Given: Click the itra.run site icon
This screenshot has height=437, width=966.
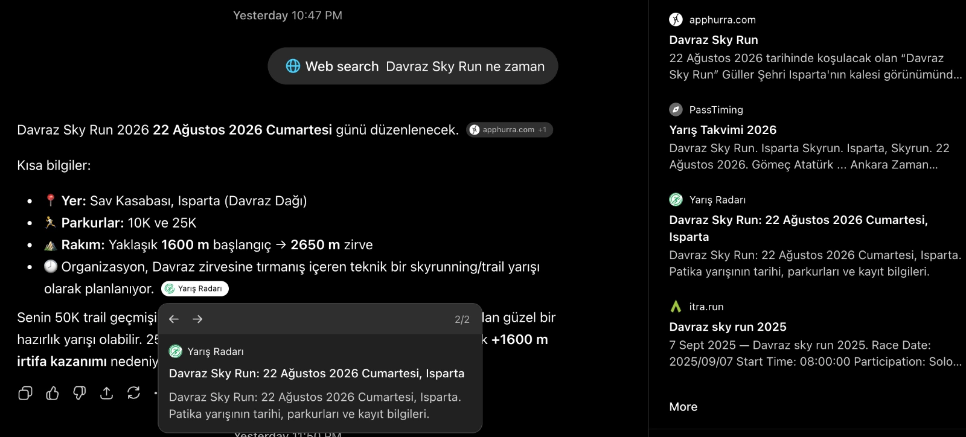Looking at the screenshot, I should [676, 307].
